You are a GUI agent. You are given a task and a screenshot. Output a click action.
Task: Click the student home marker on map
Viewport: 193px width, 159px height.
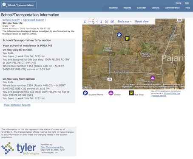pyautogui.click(x=119, y=35)
